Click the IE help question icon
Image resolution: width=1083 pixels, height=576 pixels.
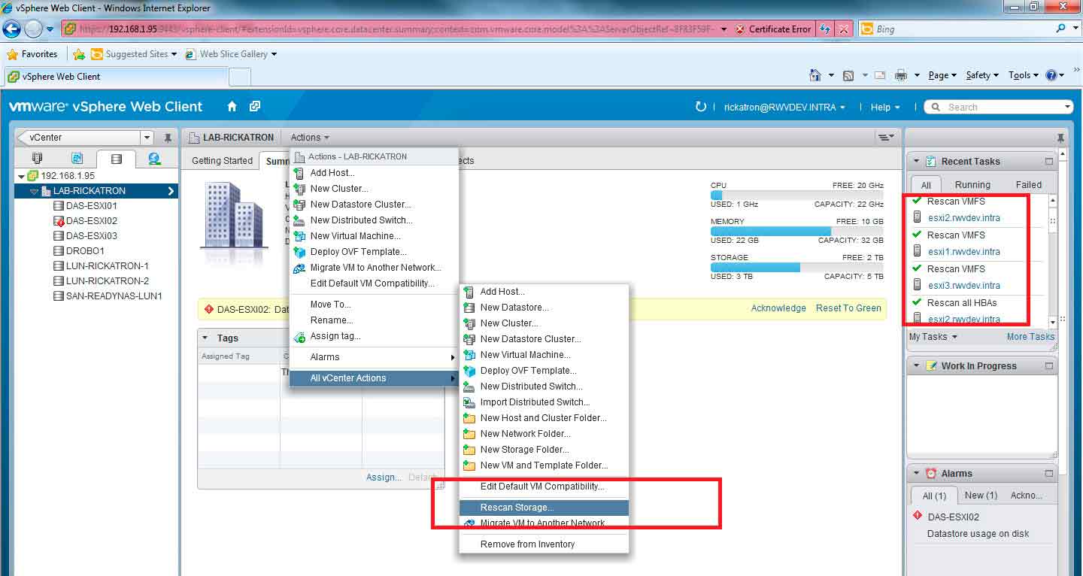coord(1051,75)
